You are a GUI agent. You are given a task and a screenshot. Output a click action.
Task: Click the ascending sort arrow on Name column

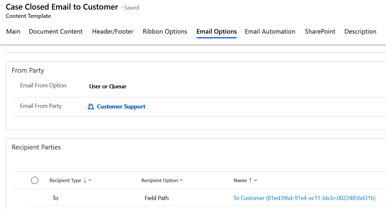250,181
